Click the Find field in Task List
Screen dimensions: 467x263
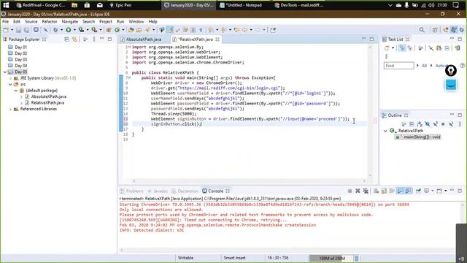point(398,66)
